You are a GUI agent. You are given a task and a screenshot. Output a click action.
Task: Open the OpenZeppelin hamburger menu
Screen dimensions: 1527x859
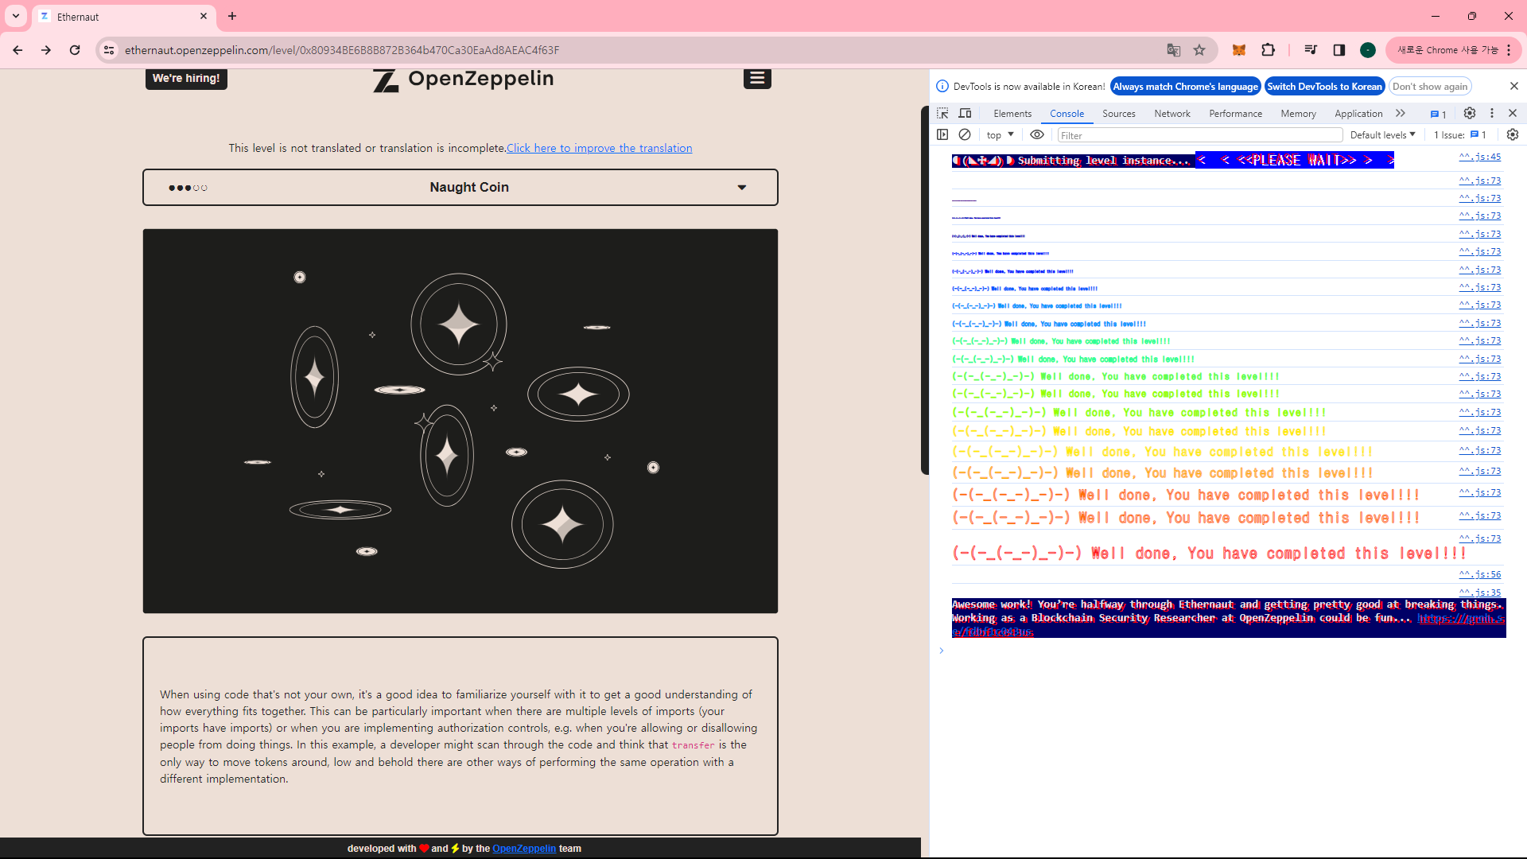757,78
